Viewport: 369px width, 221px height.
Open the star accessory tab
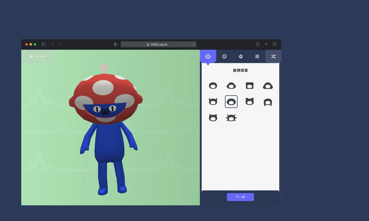pos(241,56)
